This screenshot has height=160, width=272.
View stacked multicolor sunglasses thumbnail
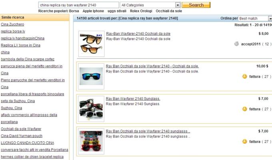(x=91, y=141)
